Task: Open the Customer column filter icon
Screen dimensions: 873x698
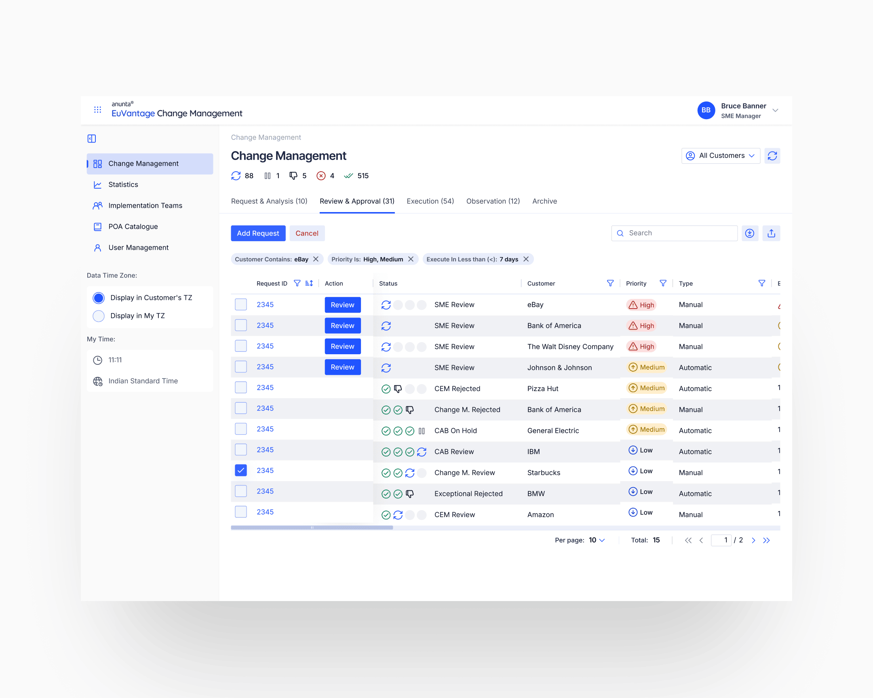Action: 610,283
